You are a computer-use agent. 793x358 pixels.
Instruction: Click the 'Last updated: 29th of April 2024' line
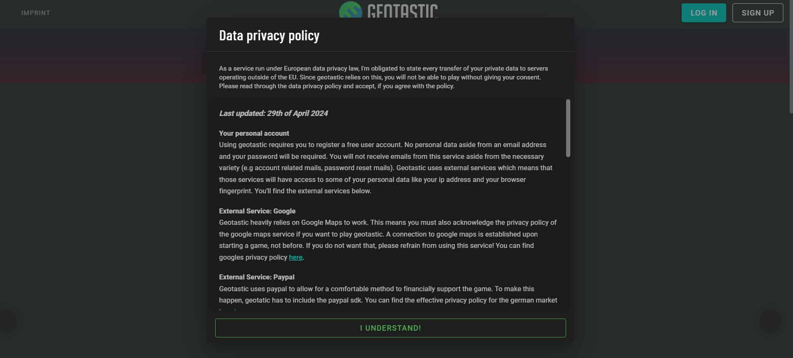pos(273,113)
